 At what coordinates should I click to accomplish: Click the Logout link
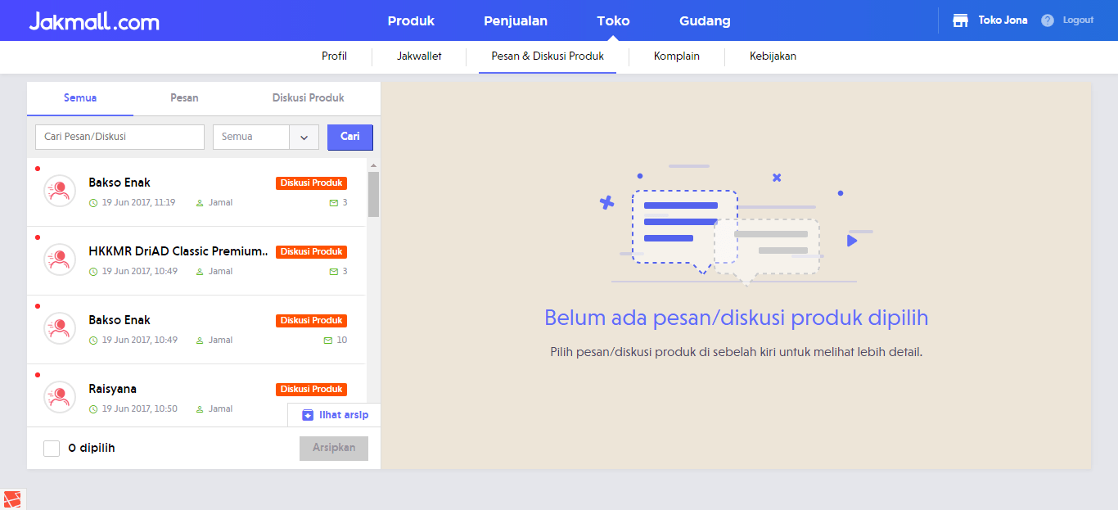point(1078,20)
